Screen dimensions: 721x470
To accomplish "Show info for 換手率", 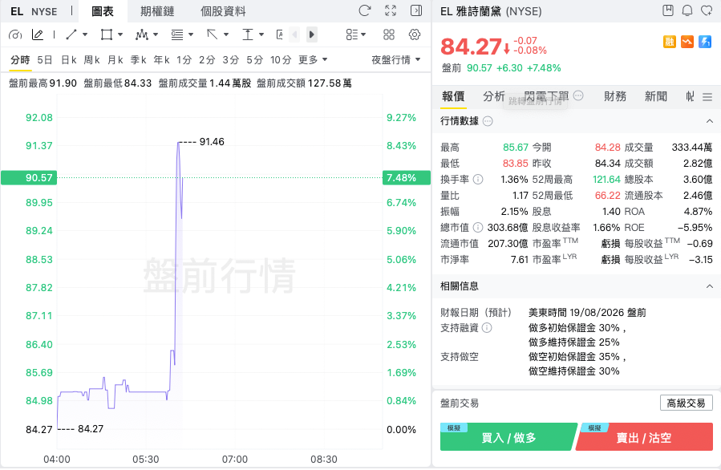I will [x=478, y=180].
